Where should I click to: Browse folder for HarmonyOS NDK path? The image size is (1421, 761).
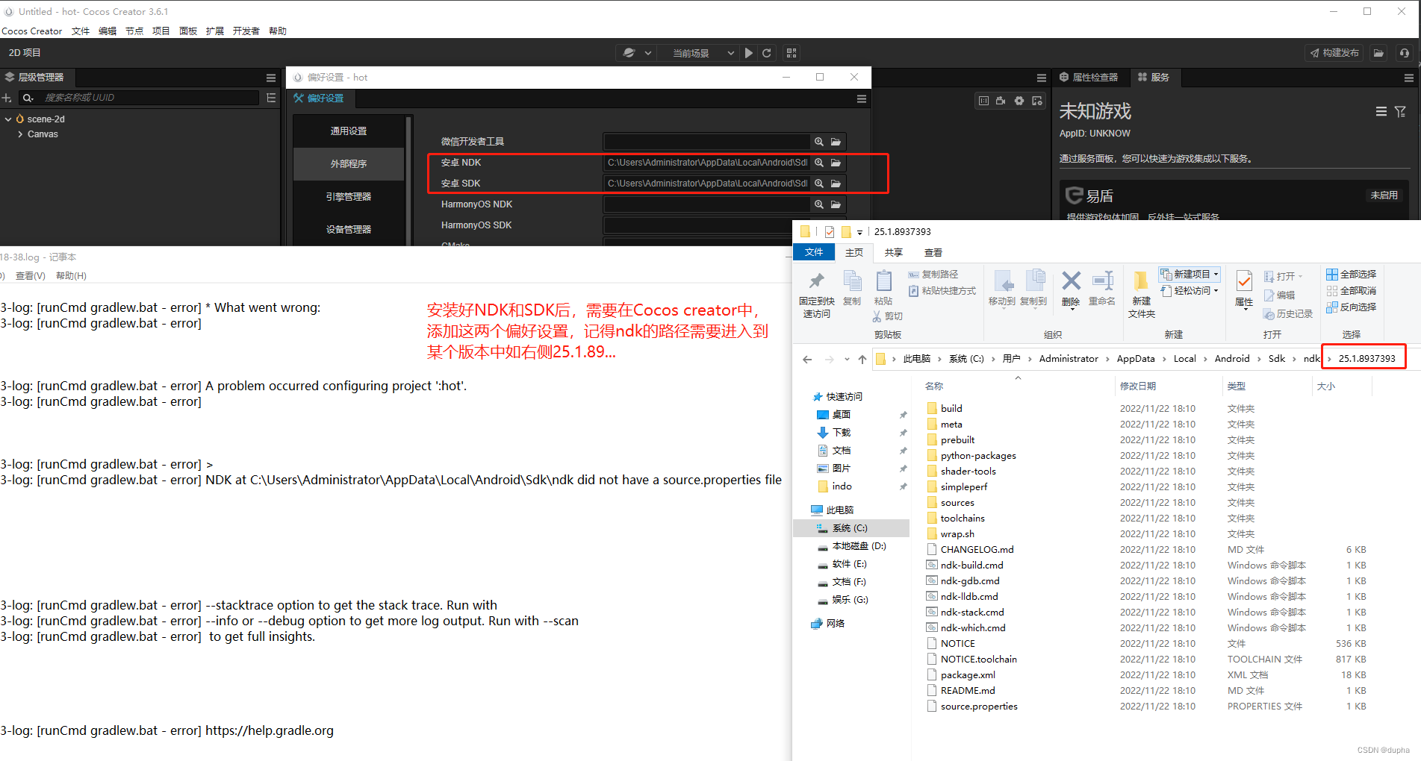[836, 204]
